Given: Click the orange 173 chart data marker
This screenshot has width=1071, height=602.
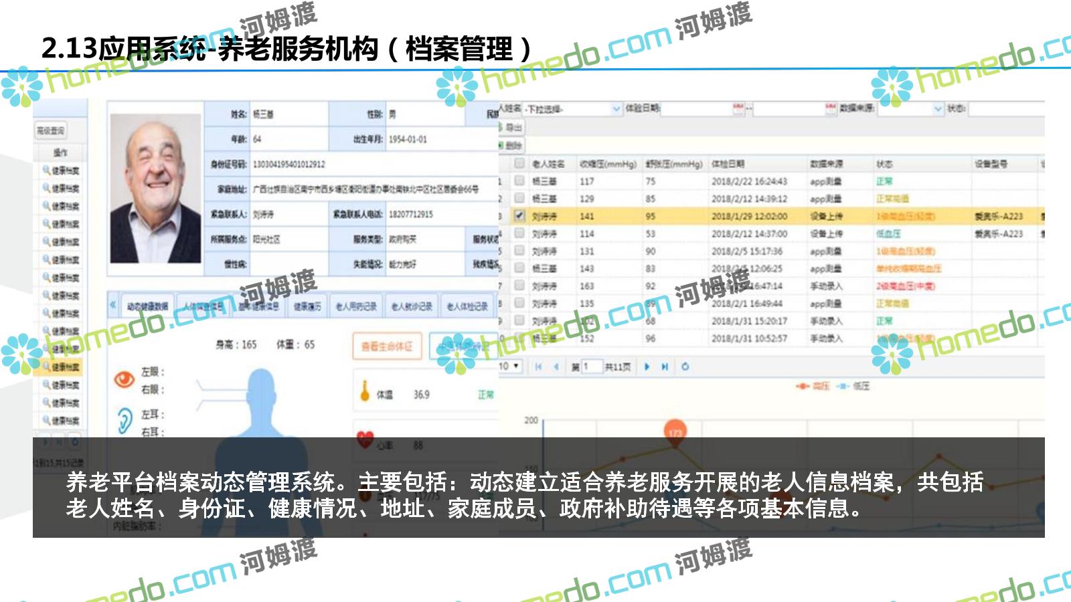Looking at the screenshot, I should (675, 433).
